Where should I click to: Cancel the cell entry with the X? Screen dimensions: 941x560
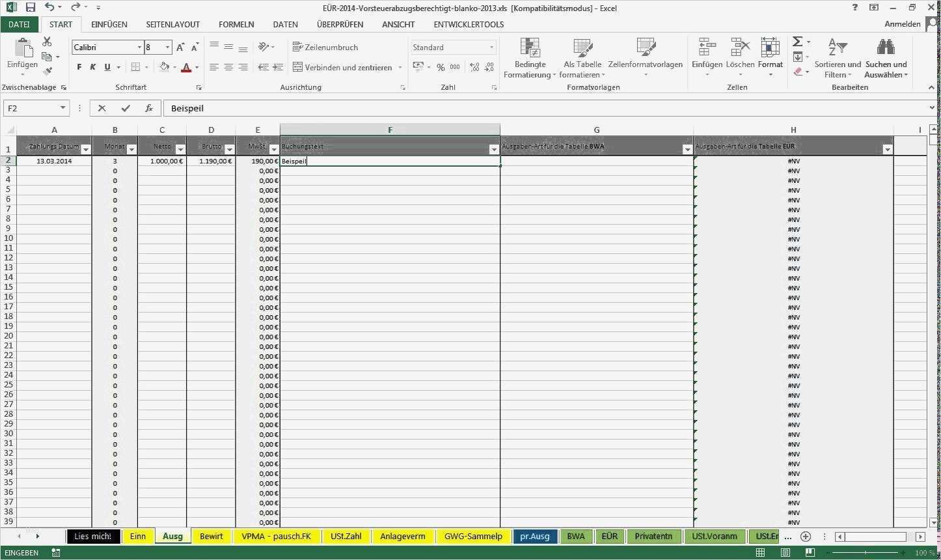pos(102,108)
